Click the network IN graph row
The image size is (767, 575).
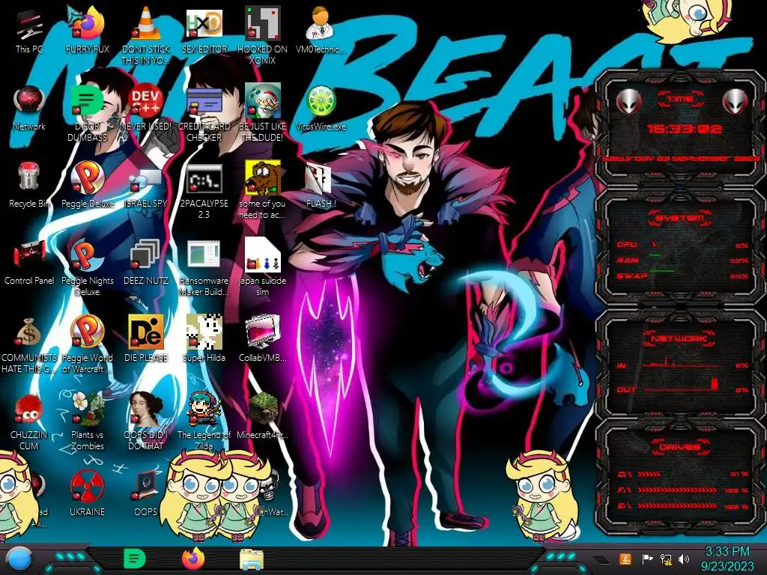[x=682, y=365]
